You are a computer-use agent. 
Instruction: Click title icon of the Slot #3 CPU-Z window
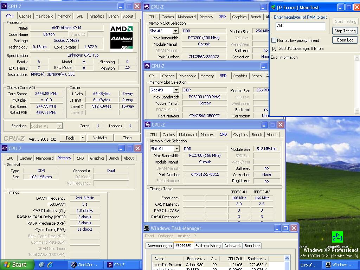tap(147, 66)
